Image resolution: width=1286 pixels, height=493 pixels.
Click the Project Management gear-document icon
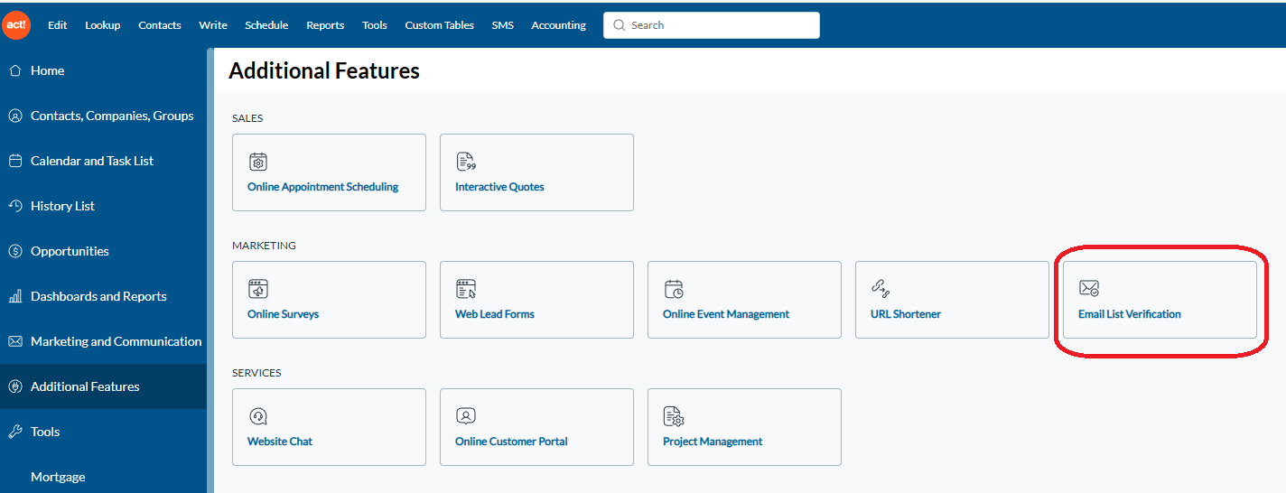click(x=674, y=416)
